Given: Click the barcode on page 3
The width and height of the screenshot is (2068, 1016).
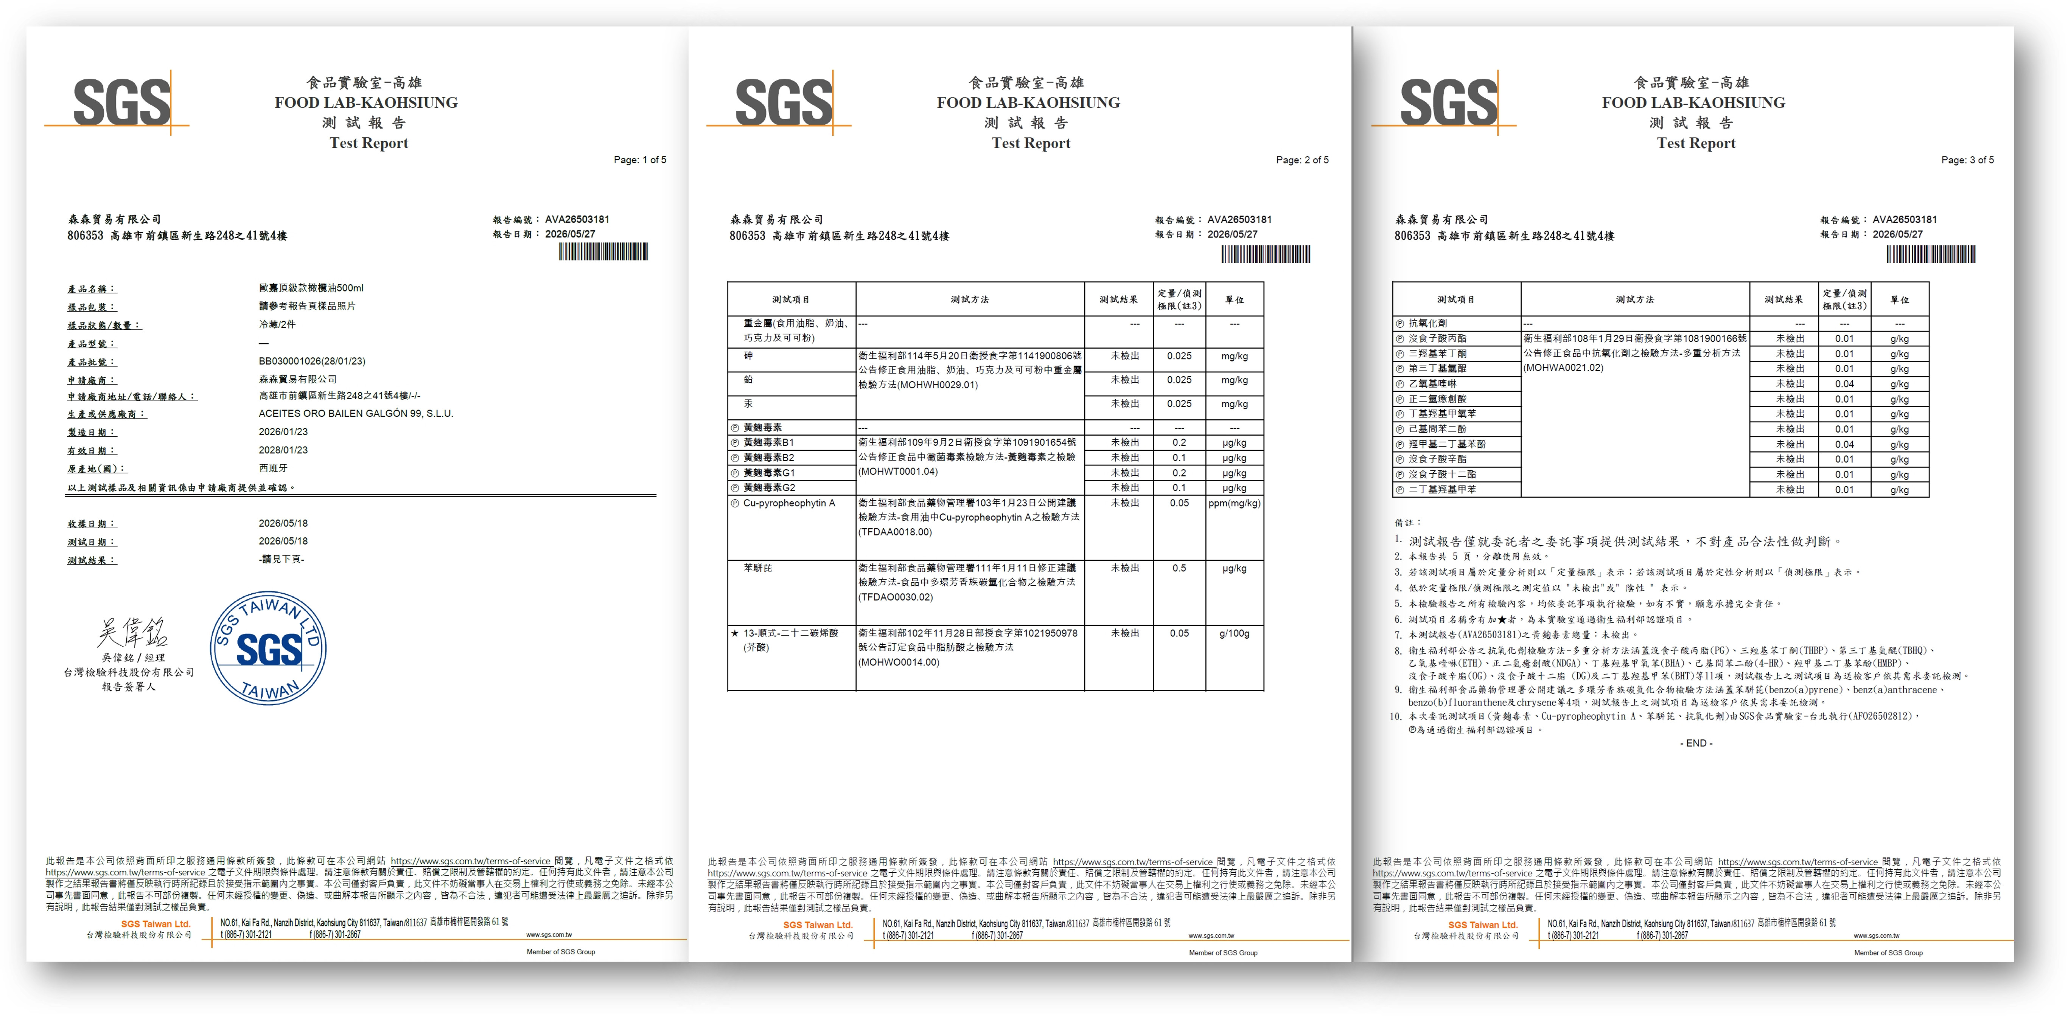Looking at the screenshot, I should click(1931, 254).
